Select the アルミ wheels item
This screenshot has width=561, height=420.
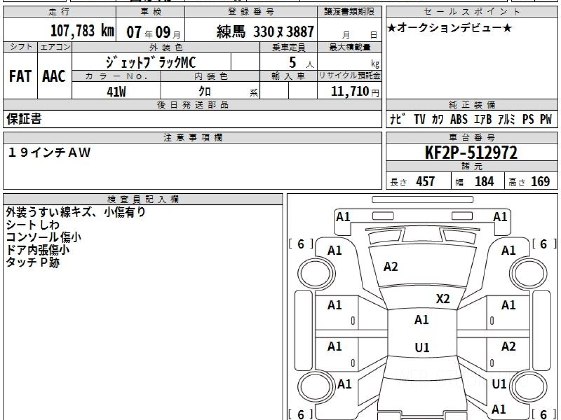[x=506, y=119]
